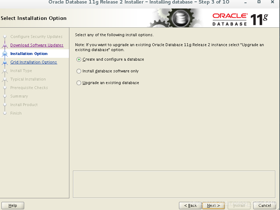Image resolution: width=280 pixels, height=210 pixels.
Task: Maximize the installer window
Action: coord(259,2)
